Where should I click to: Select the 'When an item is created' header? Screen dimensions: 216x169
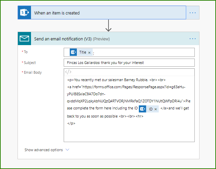tap(102, 13)
